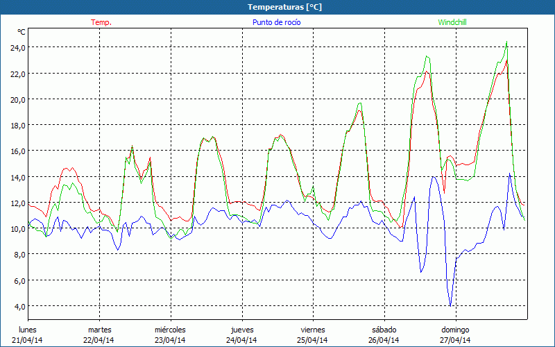
Task: Click the jueves day label
Action: pos(242,330)
